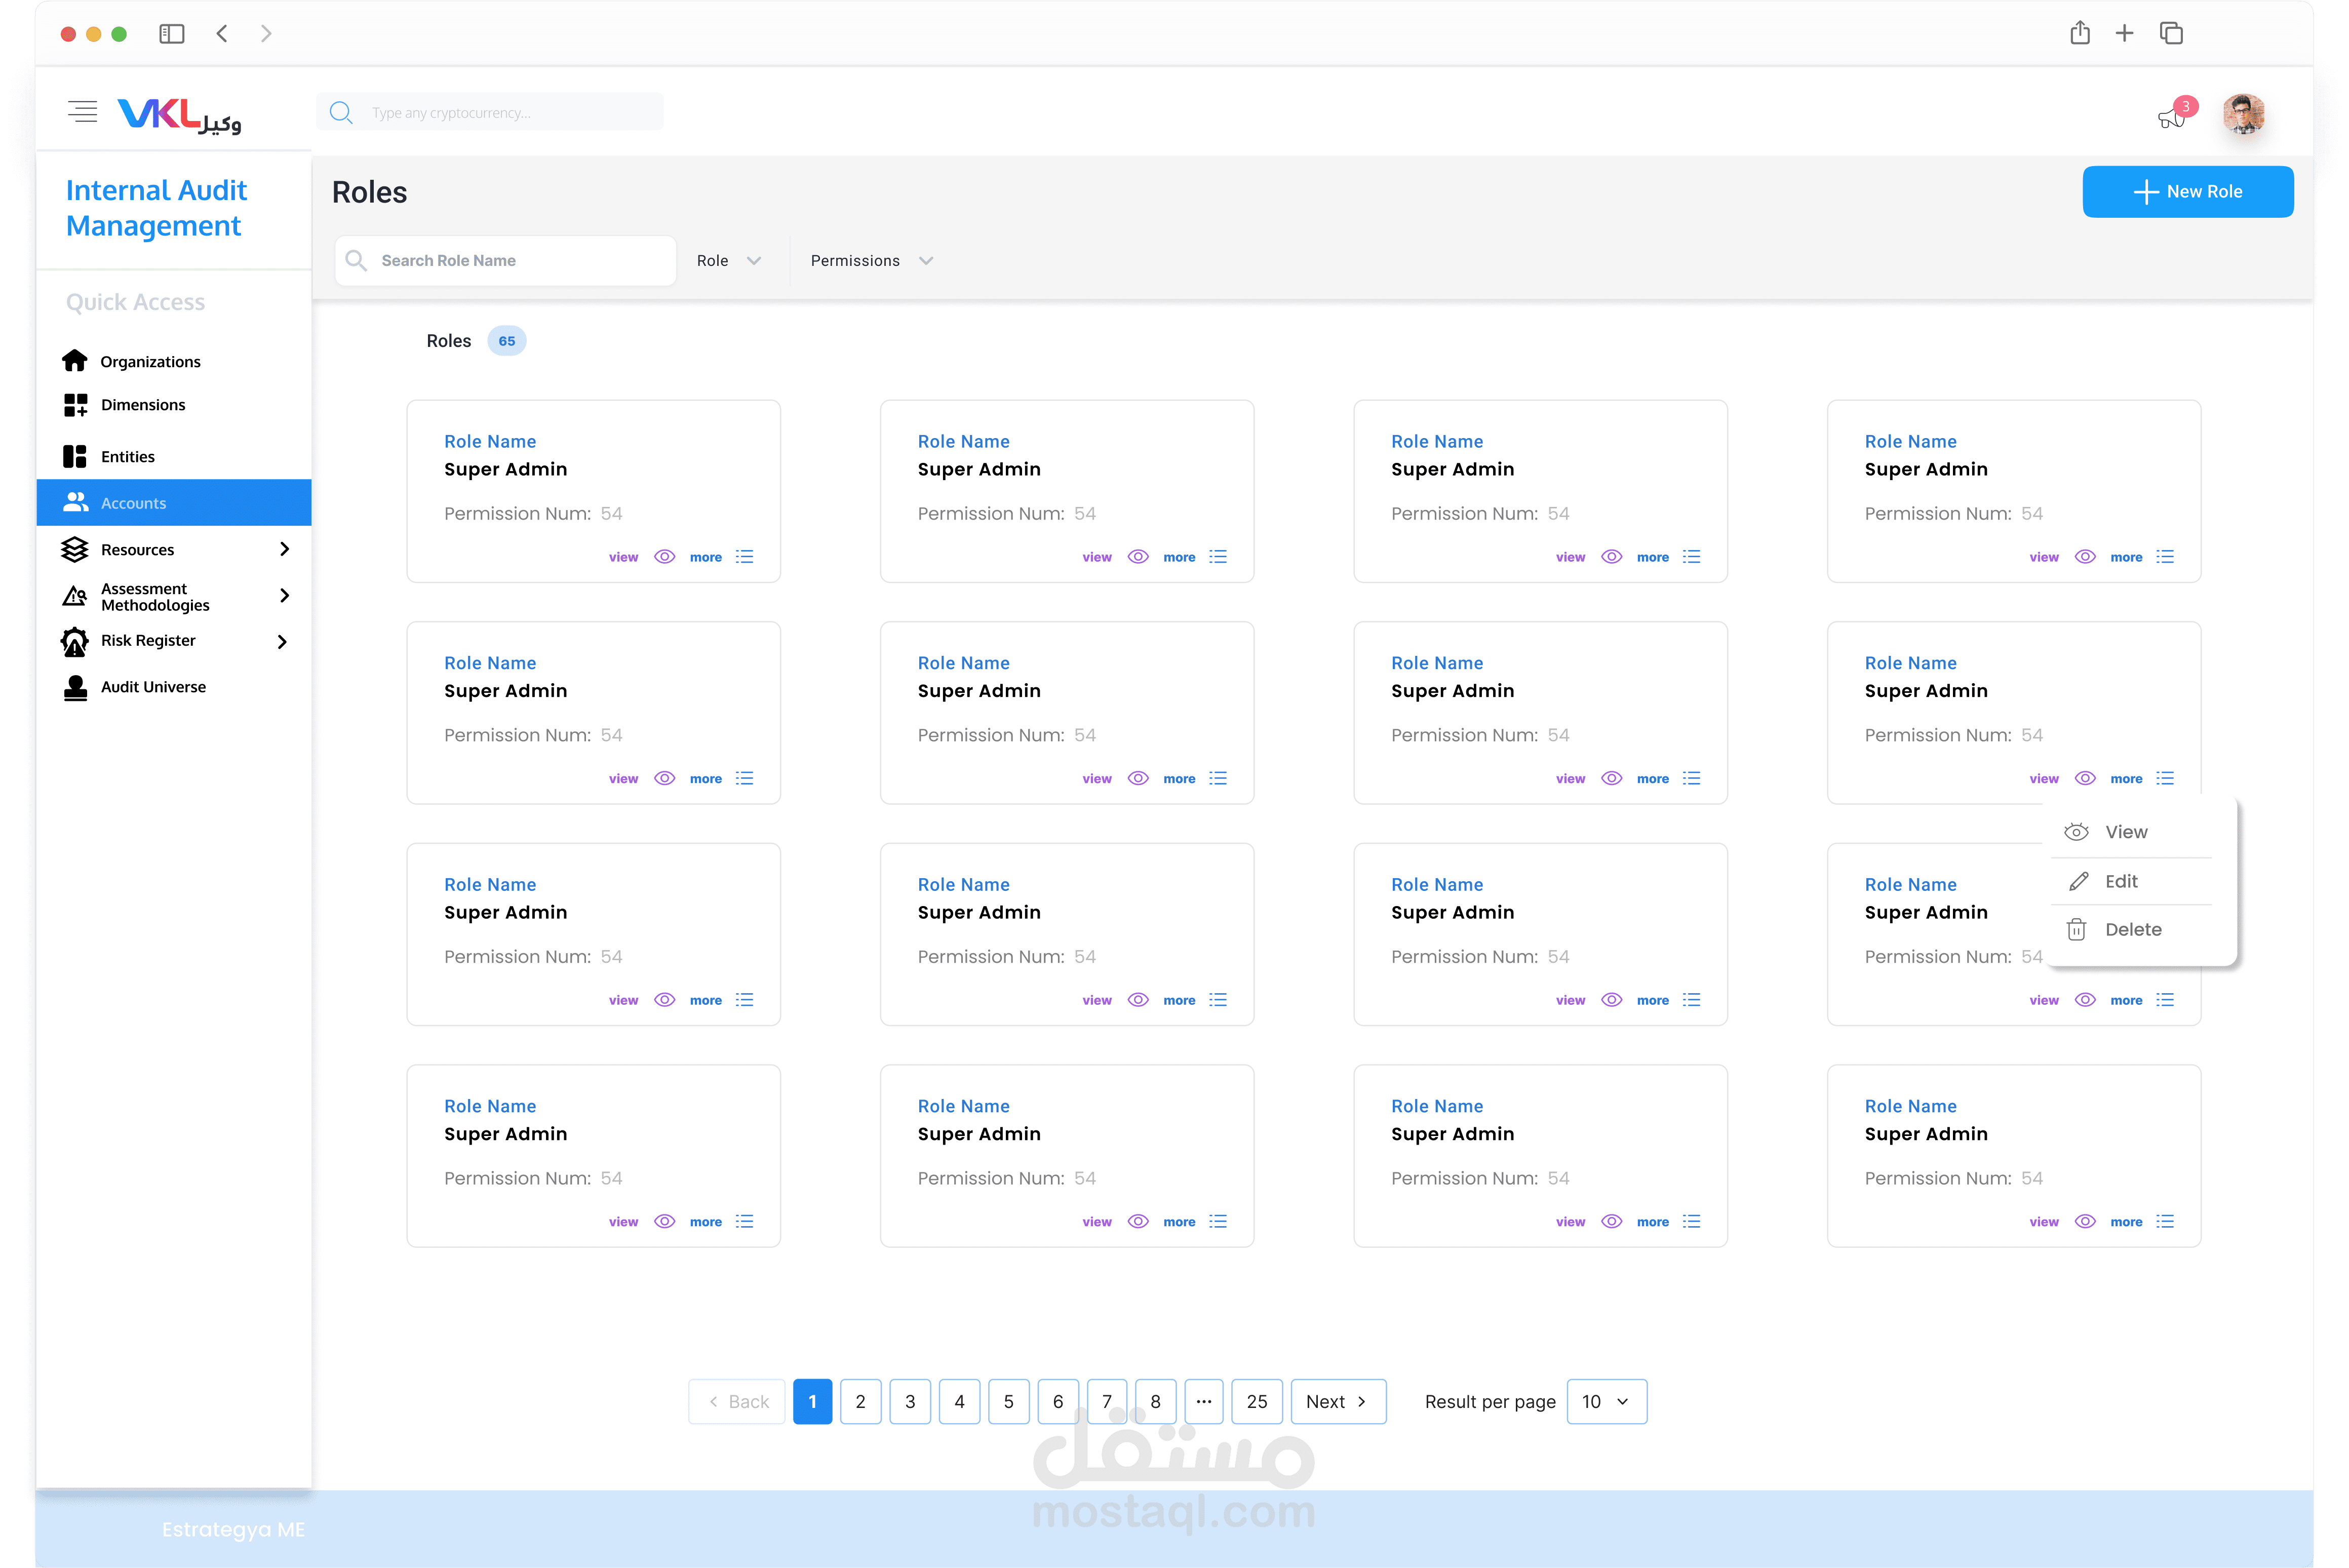Click the Roles count badge 65
Viewport: 2349px width, 1568px height.
(507, 341)
